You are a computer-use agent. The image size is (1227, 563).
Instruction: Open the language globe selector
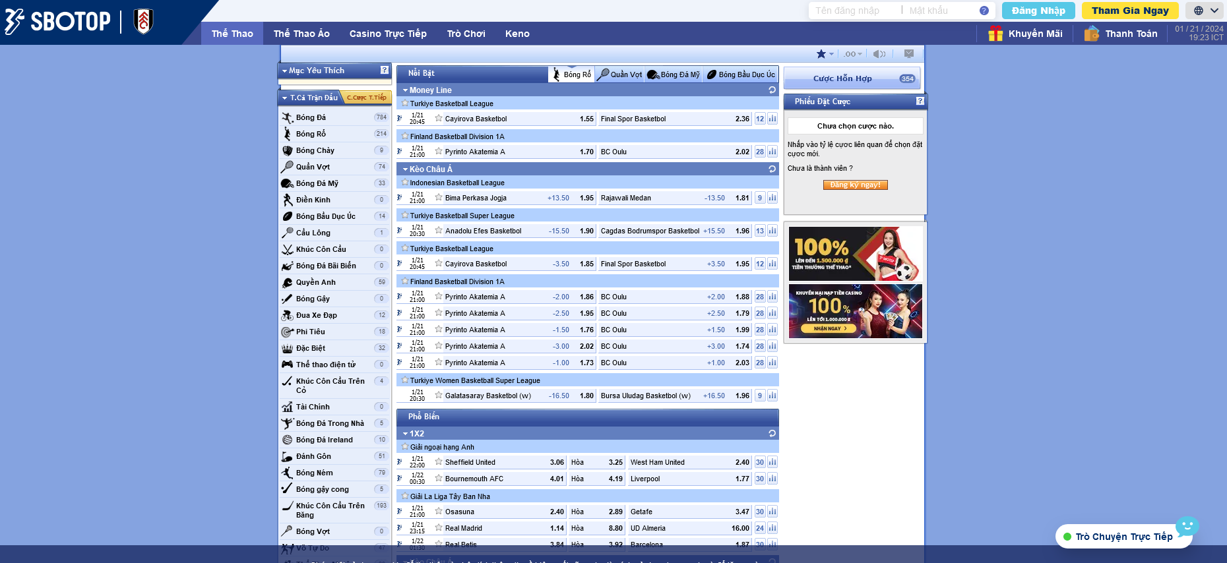coord(1199,11)
